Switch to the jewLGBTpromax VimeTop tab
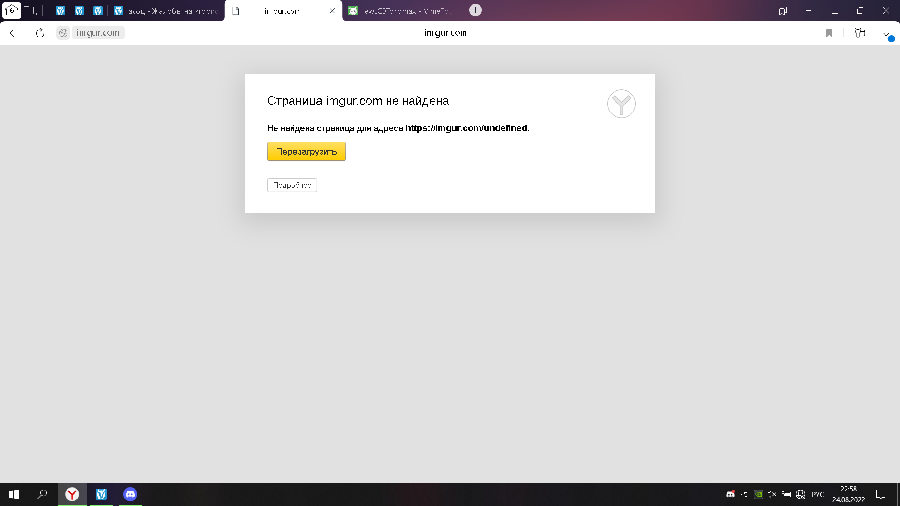Viewport: 900px width, 506px height. click(x=401, y=11)
